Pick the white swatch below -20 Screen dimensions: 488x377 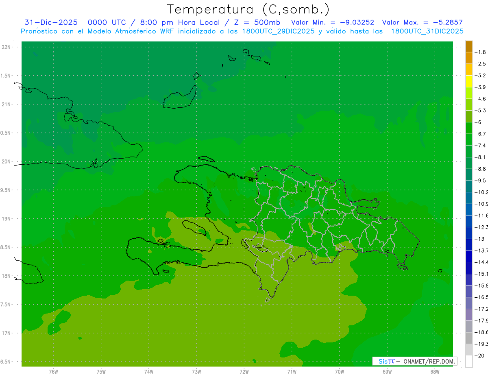point(469,361)
